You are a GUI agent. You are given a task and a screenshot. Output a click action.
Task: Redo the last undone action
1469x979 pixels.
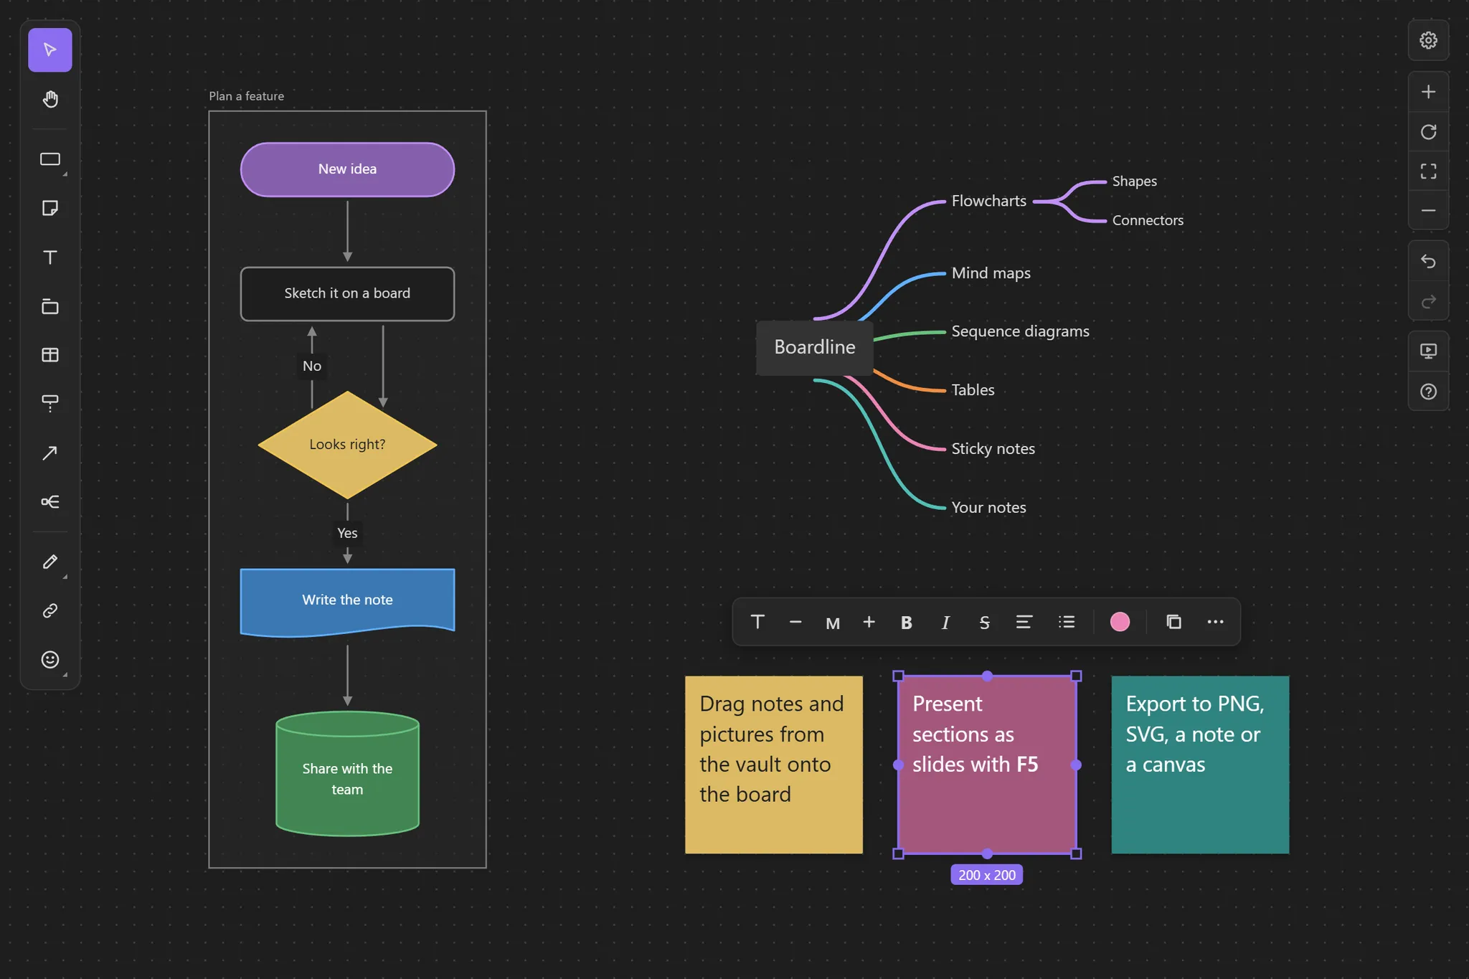click(x=1428, y=301)
